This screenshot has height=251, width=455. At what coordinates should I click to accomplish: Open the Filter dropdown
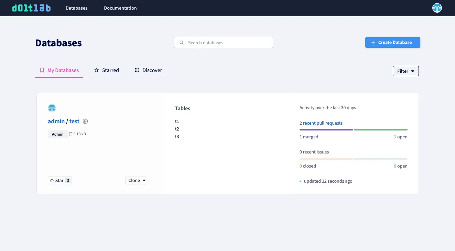pyautogui.click(x=405, y=71)
